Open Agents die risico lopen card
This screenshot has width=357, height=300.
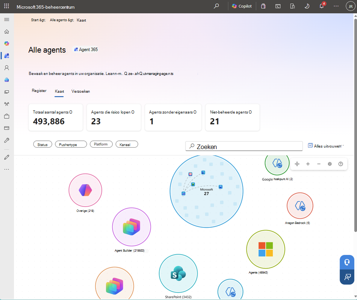click(114, 117)
